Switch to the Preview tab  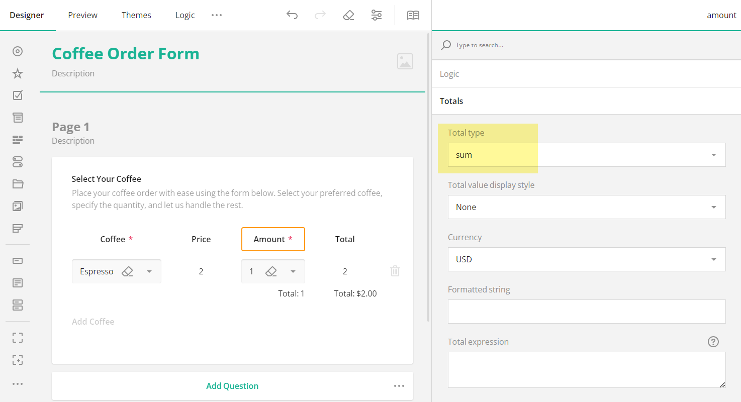tap(82, 15)
